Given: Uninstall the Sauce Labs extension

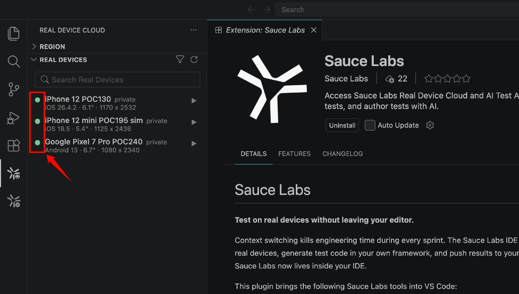Looking at the screenshot, I should point(342,125).
